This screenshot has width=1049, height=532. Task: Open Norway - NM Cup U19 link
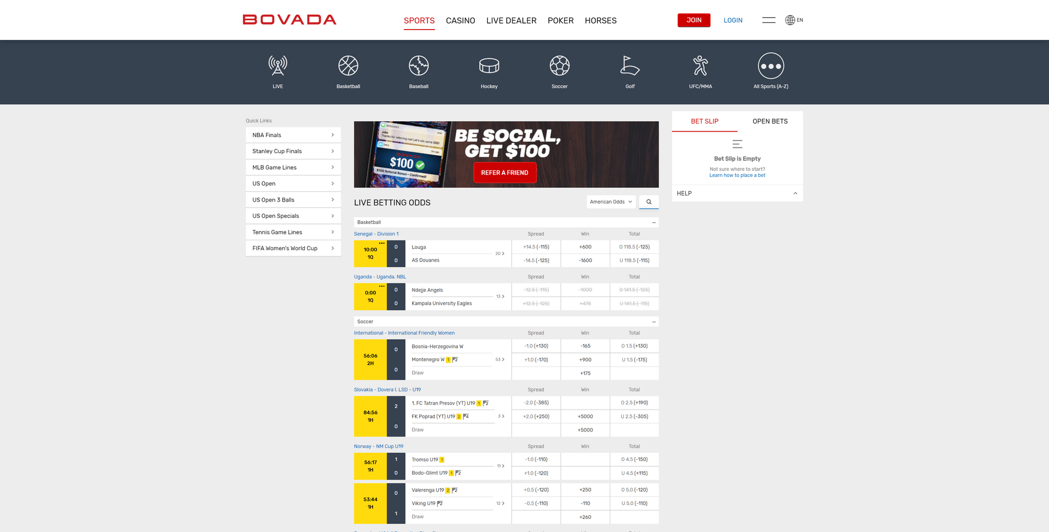click(379, 446)
